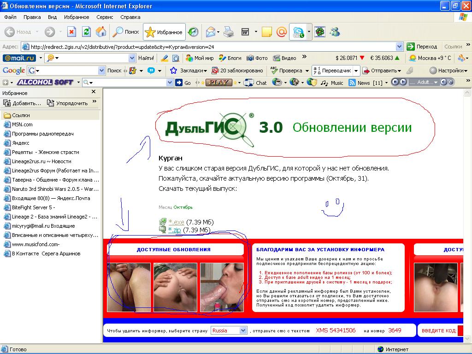Open Chat from Alcohol toolbar
Viewport: 472px width, 354px height.
point(255,83)
